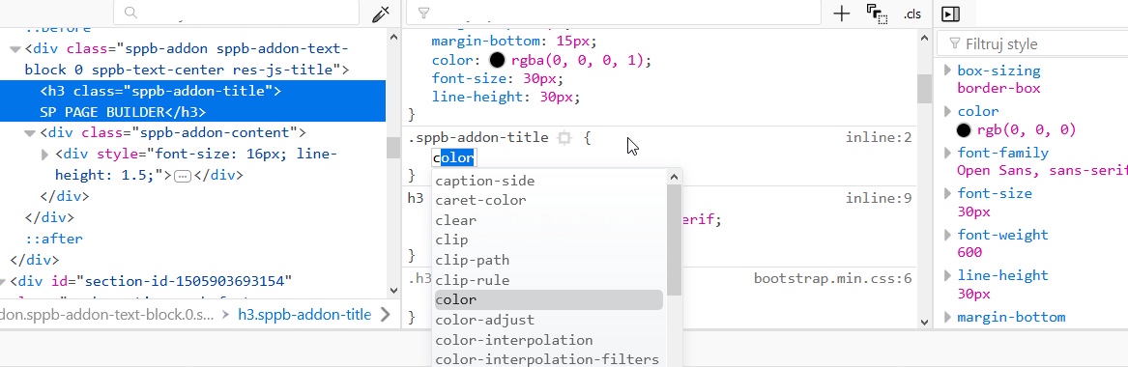Expand the computed line-height property
The width and height of the screenshot is (1128, 367).
pyautogui.click(x=947, y=275)
